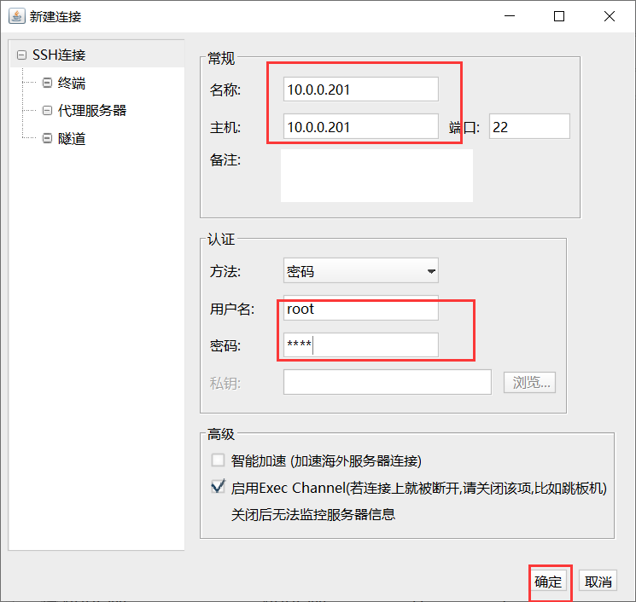Image resolution: width=636 pixels, height=602 pixels.
Task: Click the 常规 group label
Action: (x=221, y=58)
